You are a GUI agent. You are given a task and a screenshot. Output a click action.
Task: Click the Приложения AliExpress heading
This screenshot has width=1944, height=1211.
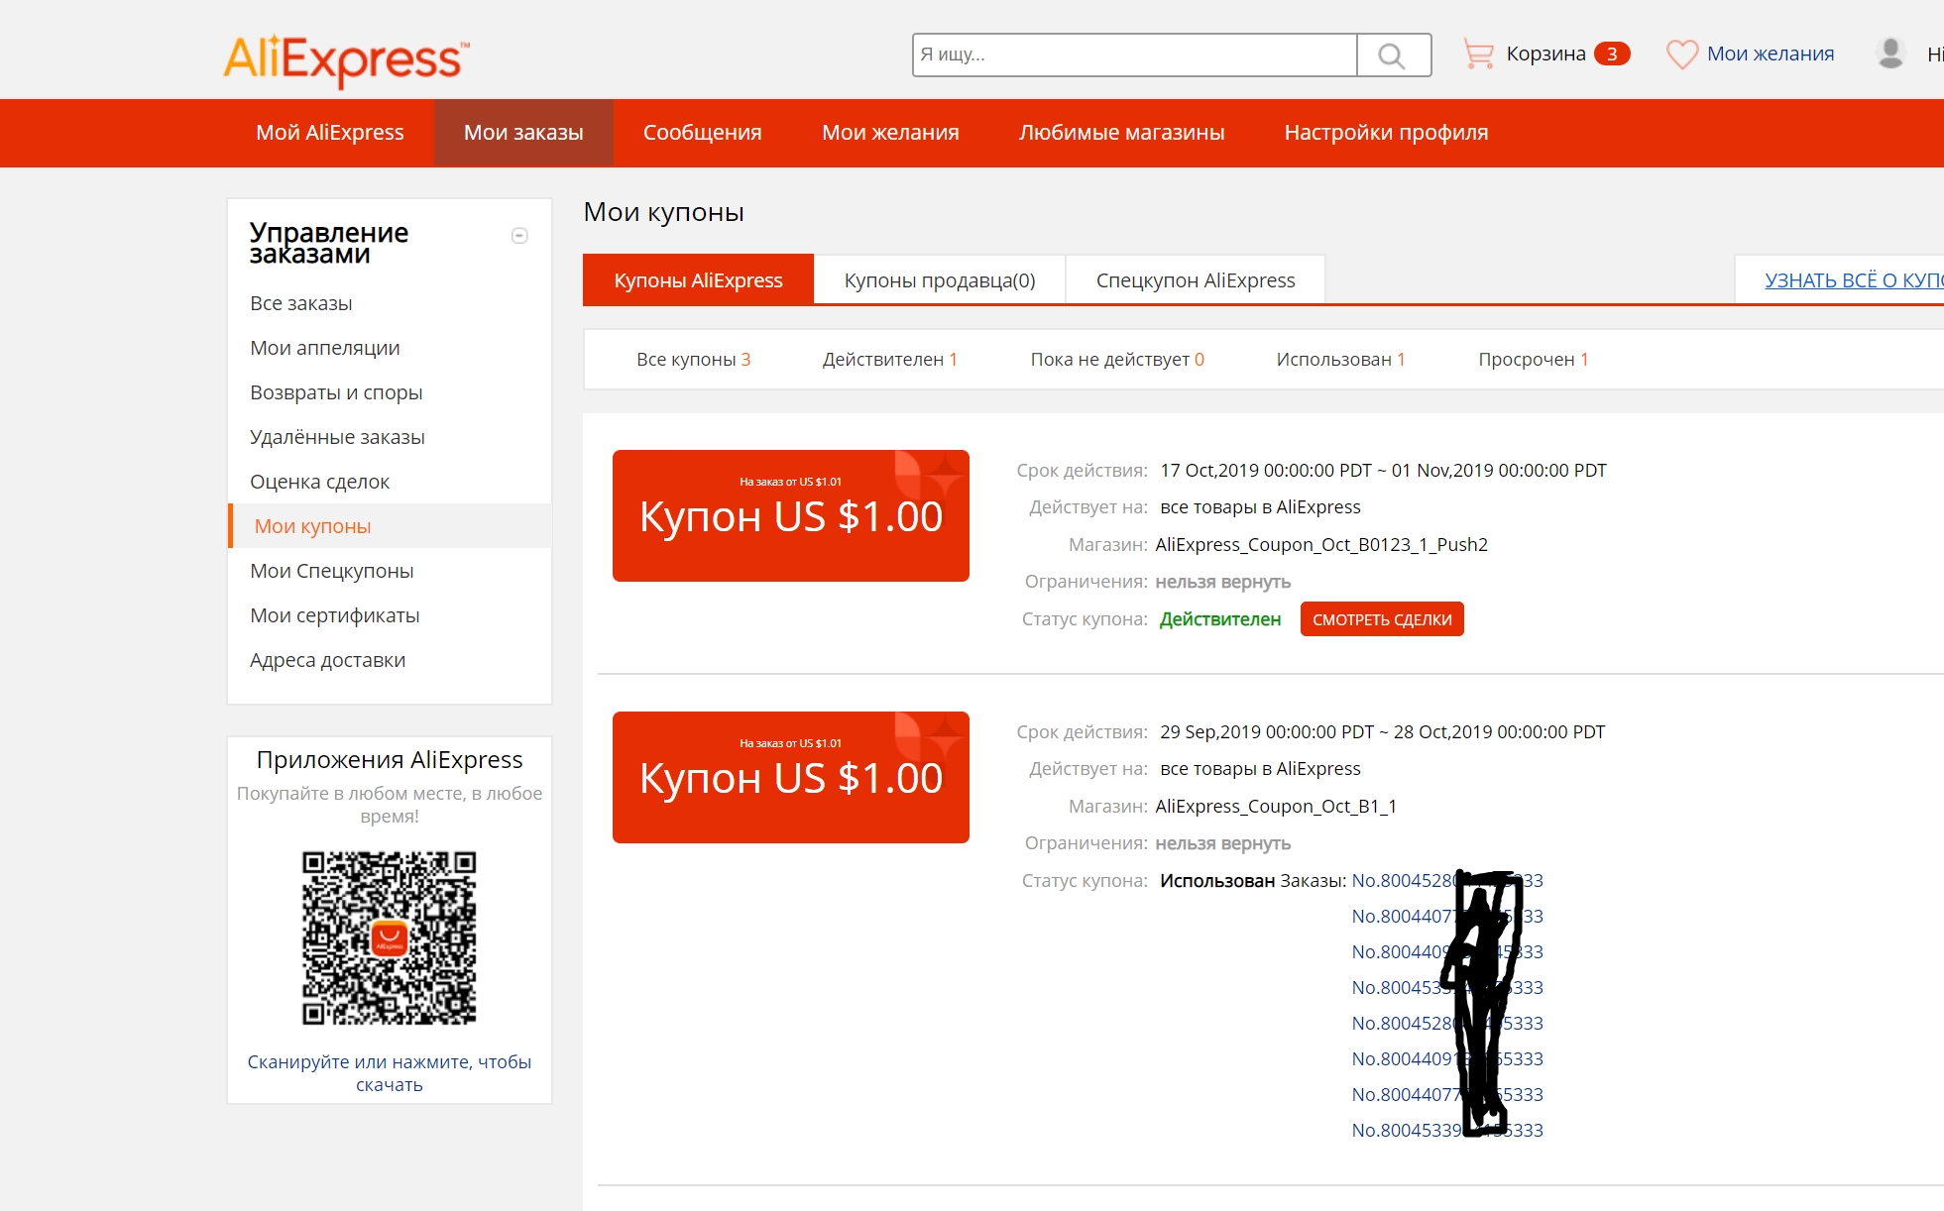(390, 760)
